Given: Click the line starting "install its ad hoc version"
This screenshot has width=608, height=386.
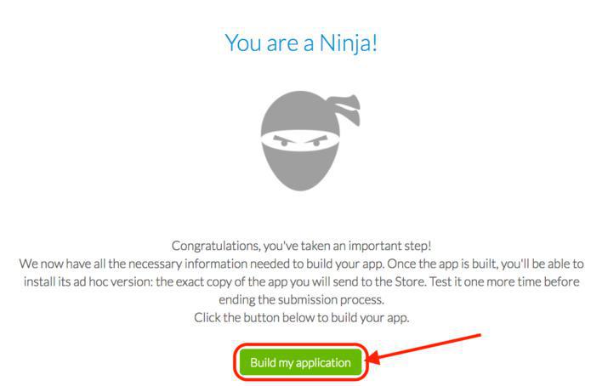Looking at the screenshot, I should (x=303, y=281).
